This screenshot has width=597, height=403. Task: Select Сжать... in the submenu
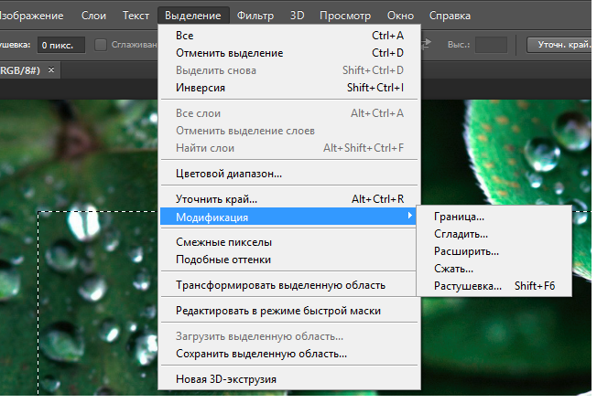pyautogui.click(x=494, y=269)
